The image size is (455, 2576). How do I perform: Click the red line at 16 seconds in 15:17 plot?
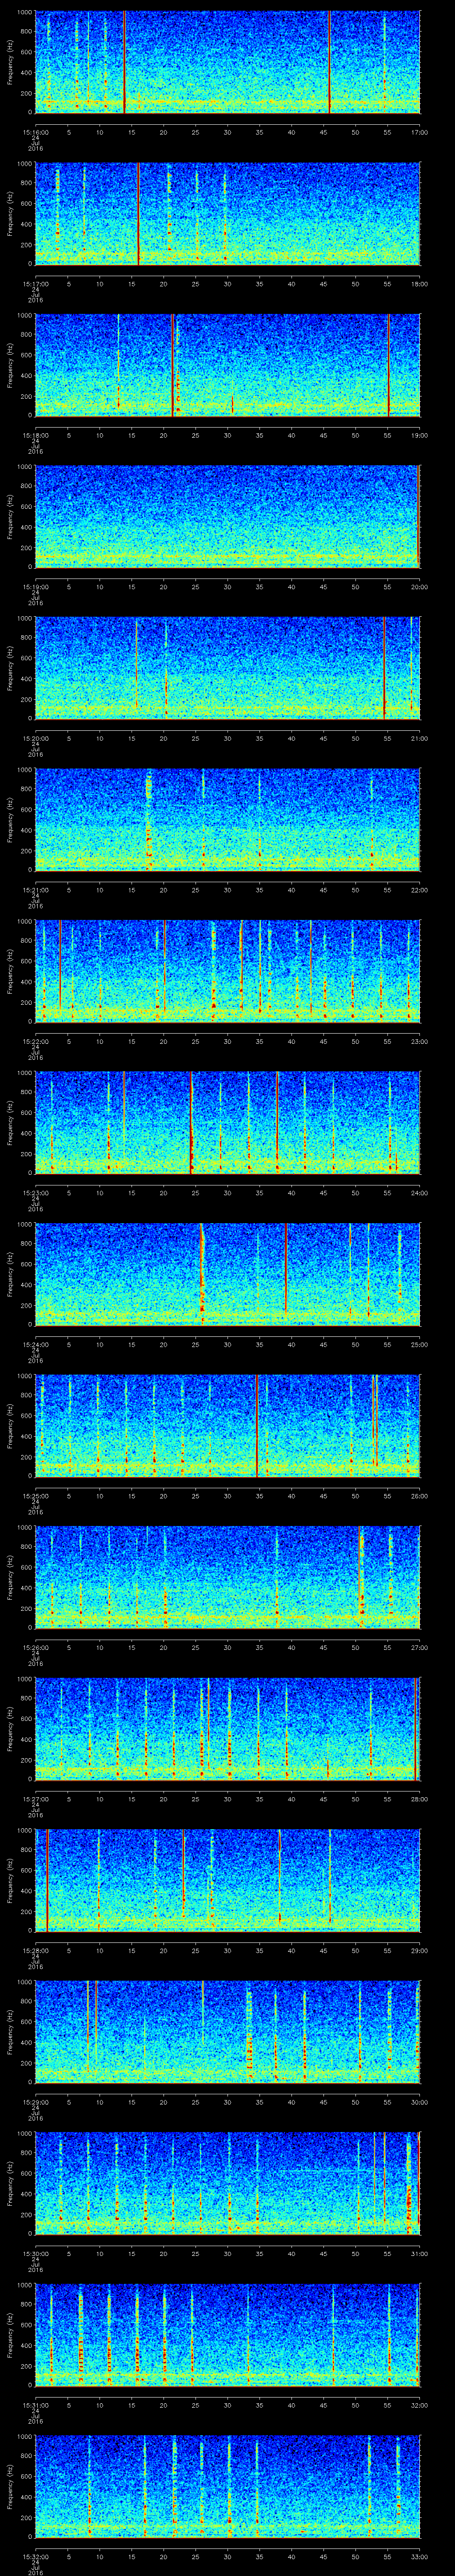(138, 213)
